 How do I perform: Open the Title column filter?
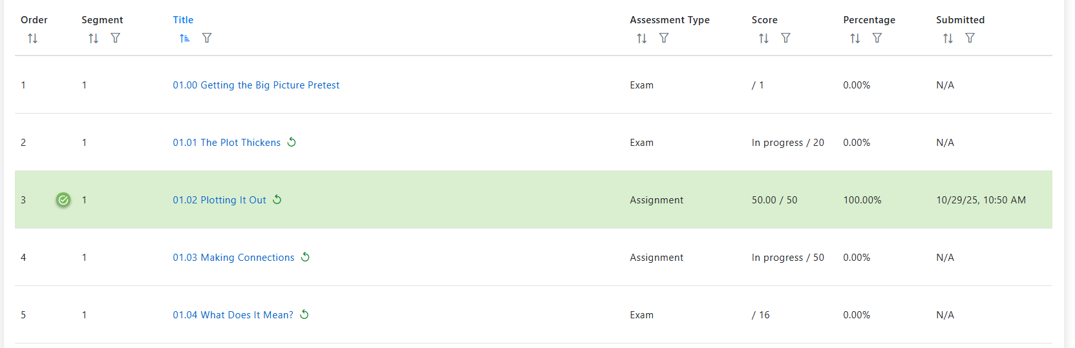pyautogui.click(x=207, y=38)
